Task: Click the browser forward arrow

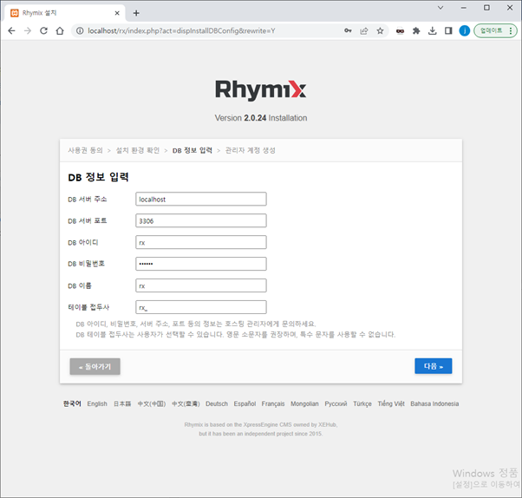Action: (x=28, y=31)
